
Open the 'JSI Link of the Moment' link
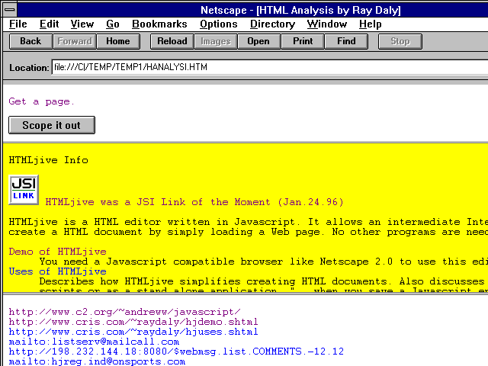(194, 202)
